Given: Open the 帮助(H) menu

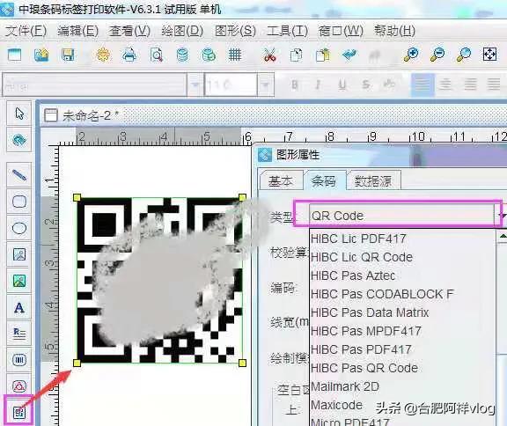Looking at the screenshot, I should (394, 31).
